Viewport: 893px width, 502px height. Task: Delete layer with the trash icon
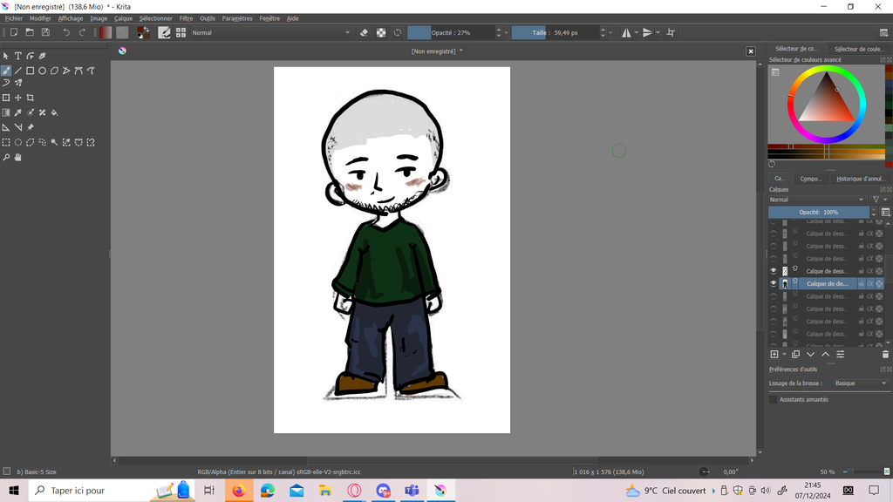885,355
